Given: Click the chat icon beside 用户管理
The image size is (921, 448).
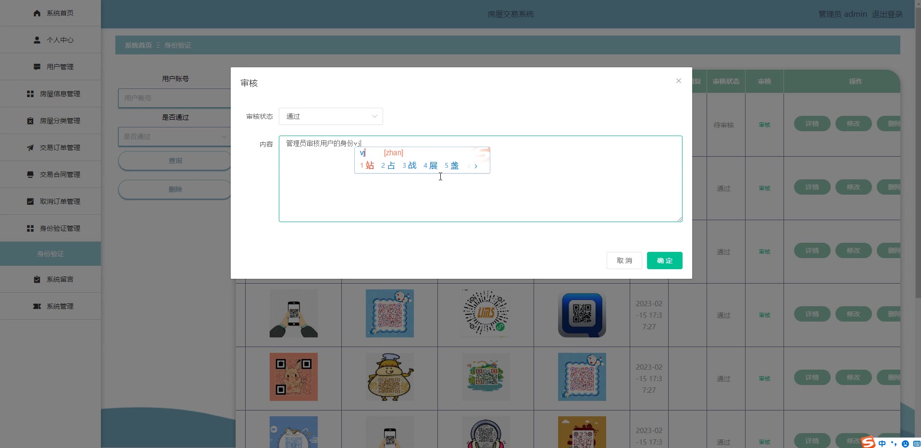Looking at the screenshot, I should [x=37, y=67].
